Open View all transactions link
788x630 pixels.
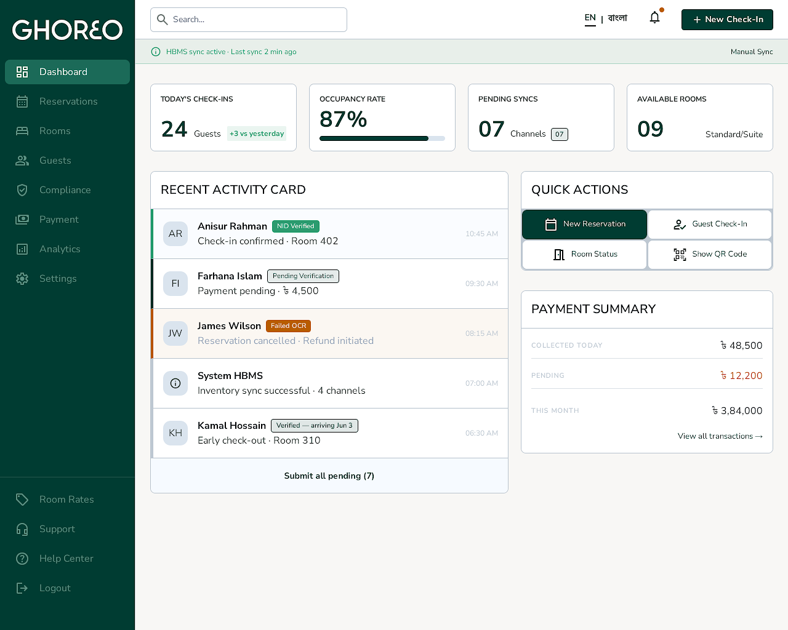[x=720, y=436]
